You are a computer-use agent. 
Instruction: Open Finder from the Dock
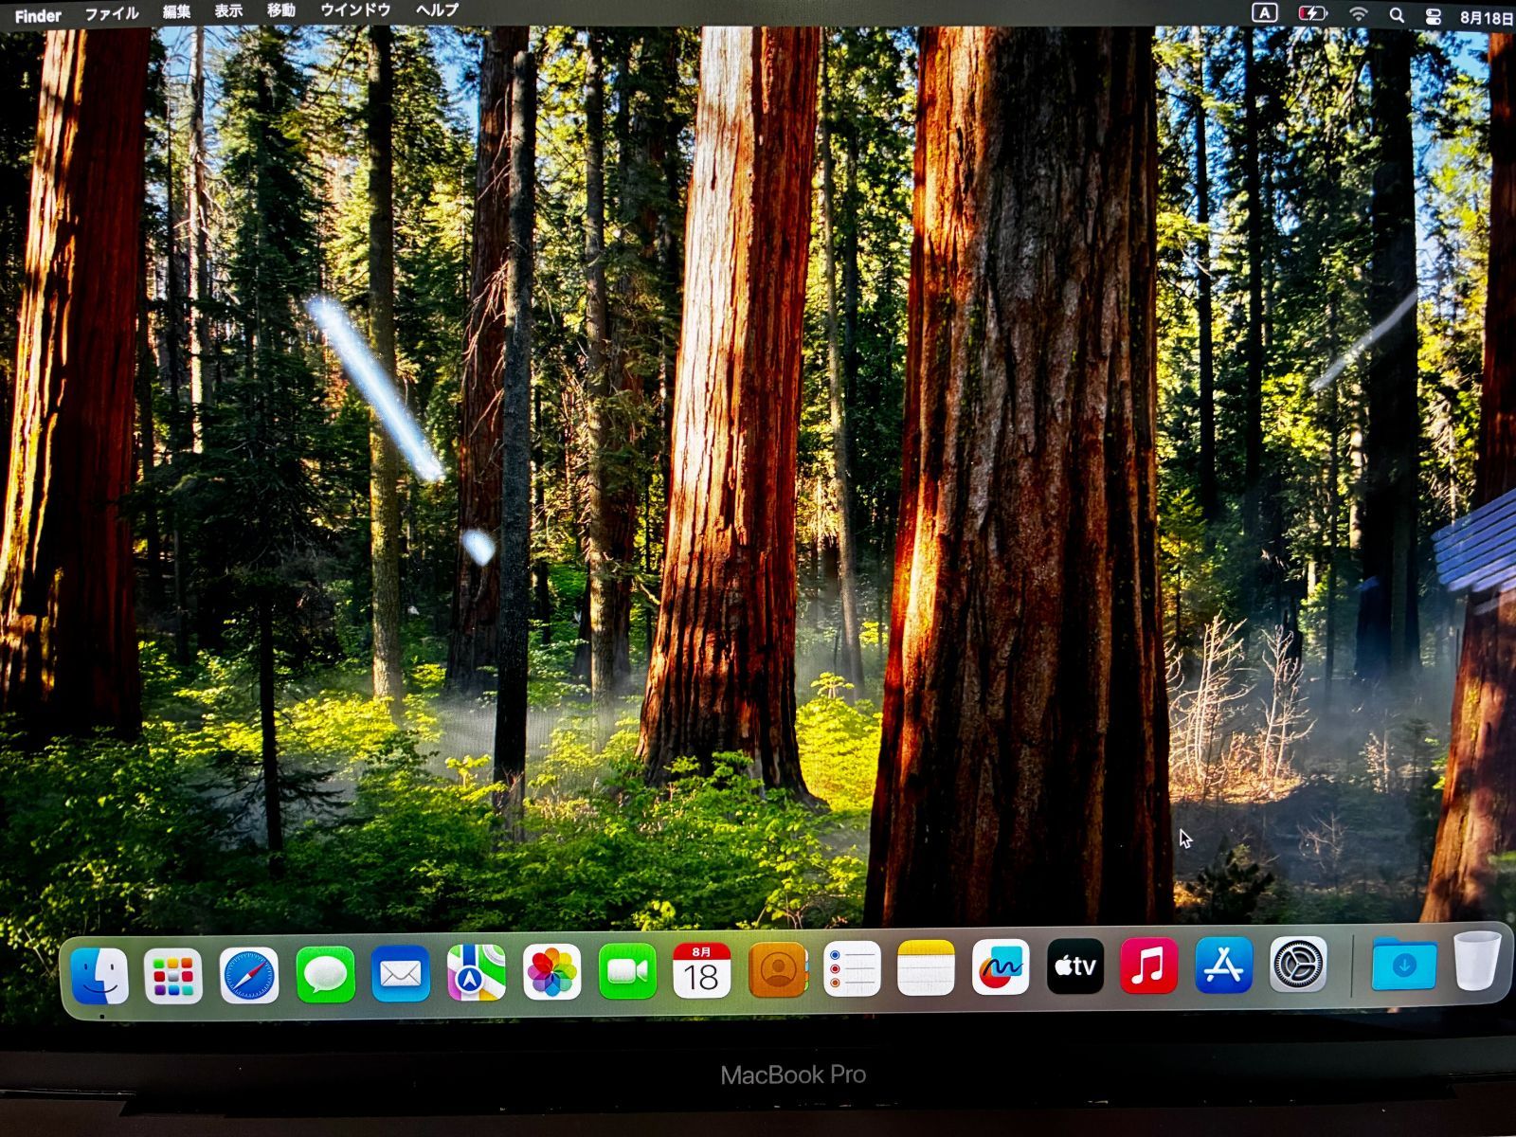99,975
